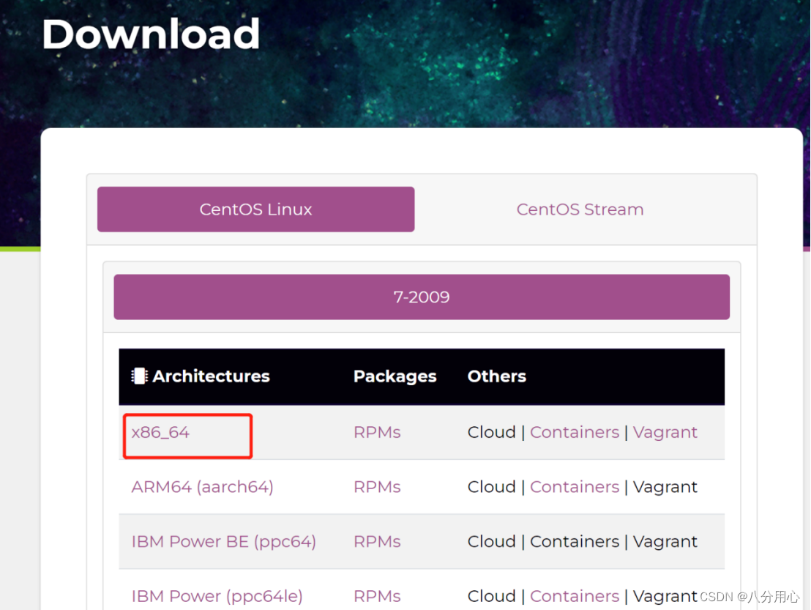Switch to the CentOS Linux tab
The image size is (811, 610).
pos(255,209)
